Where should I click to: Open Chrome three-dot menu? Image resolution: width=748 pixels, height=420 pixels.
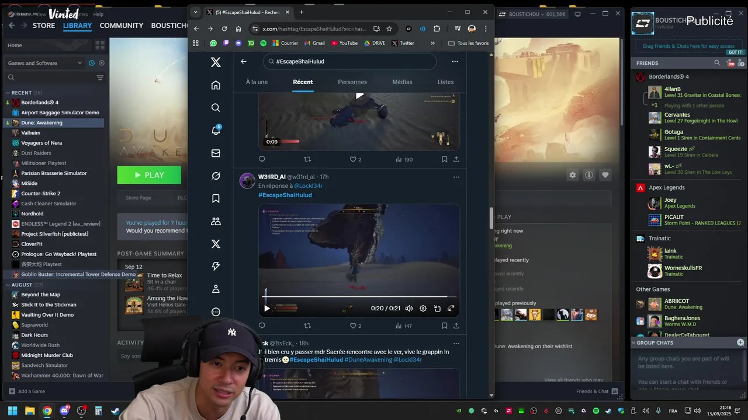pos(485,29)
